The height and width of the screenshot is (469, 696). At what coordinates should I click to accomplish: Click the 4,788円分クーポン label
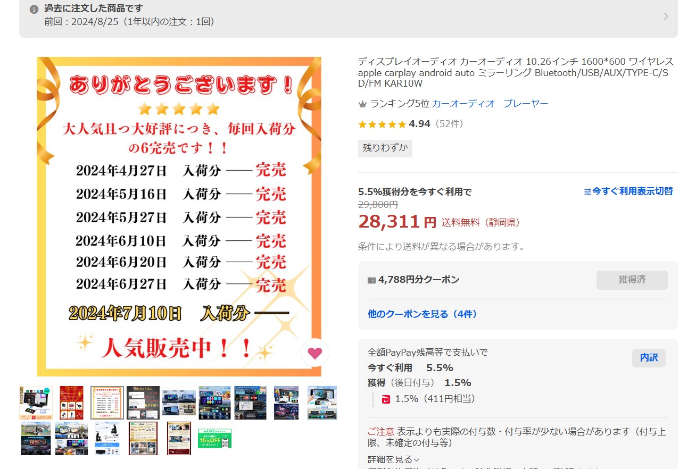point(419,280)
